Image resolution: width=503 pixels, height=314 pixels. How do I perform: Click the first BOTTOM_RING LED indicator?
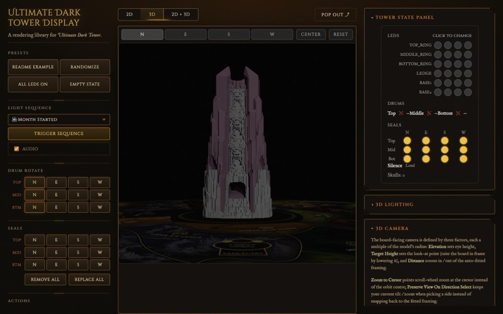tap(438, 64)
